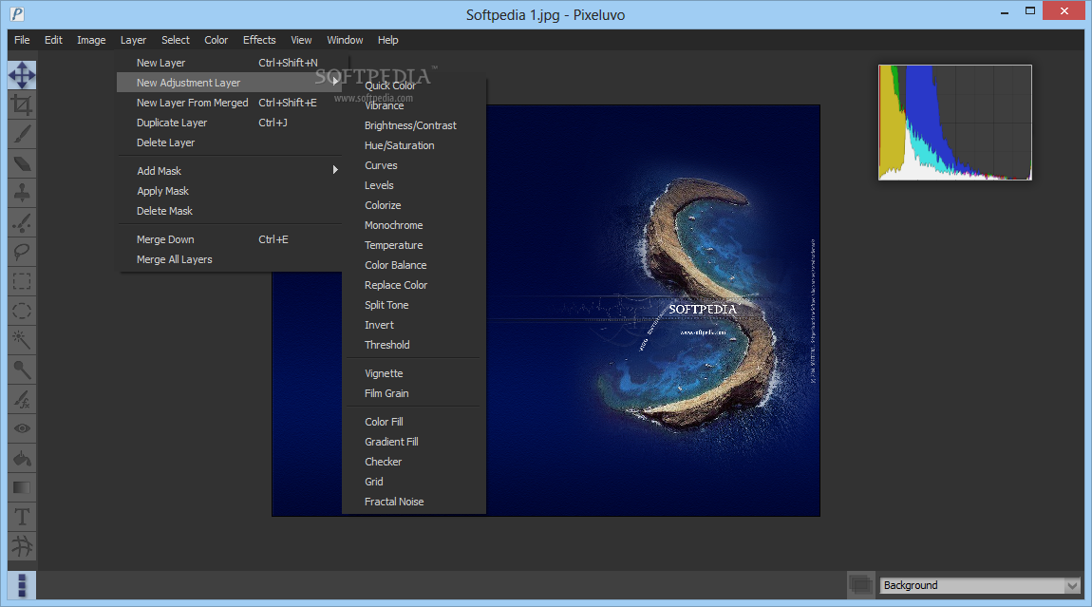This screenshot has width=1092, height=607.
Task: Click the layer stack icon beside Background
Action: click(x=861, y=585)
